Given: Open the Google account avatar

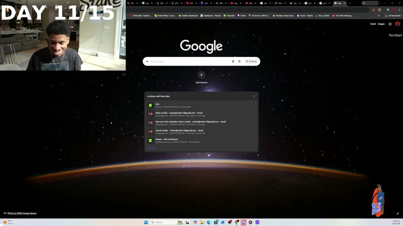Looking at the screenshot, I should tap(397, 24).
